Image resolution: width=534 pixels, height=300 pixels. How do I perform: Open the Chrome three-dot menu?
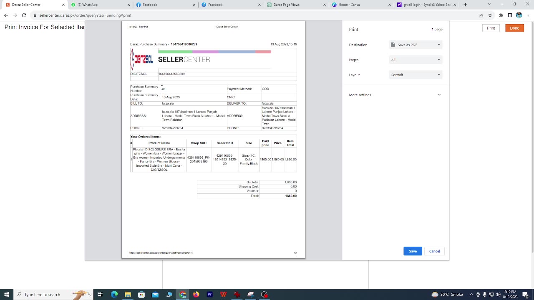click(x=528, y=15)
